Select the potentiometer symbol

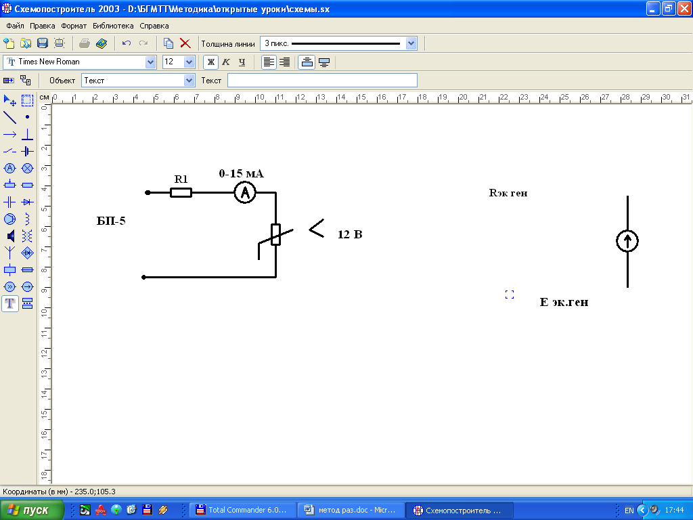[x=9, y=185]
